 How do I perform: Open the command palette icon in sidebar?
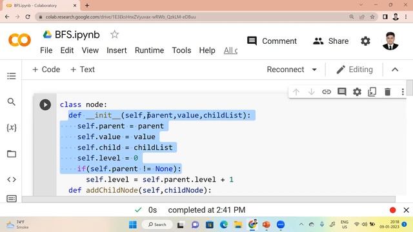click(x=12, y=198)
